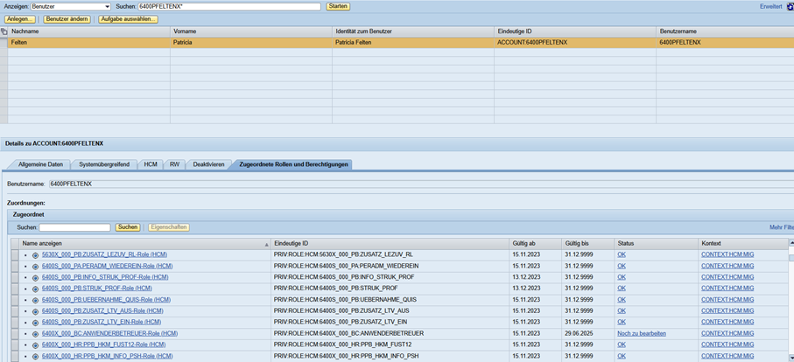The width and height of the screenshot is (794, 362).
Task: Click role icon beside 6400S_000_PB:STRUK_PROF
Action: (35, 289)
